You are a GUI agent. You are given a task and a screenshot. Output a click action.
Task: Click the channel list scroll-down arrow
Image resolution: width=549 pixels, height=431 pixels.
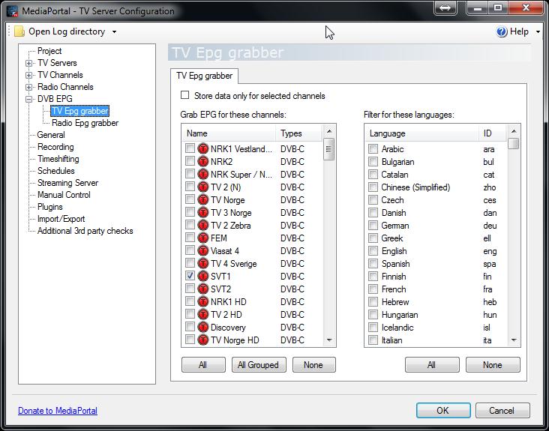click(329, 340)
